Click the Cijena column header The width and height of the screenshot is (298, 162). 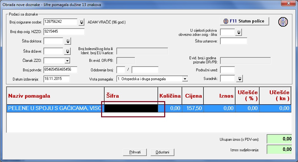(193, 96)
